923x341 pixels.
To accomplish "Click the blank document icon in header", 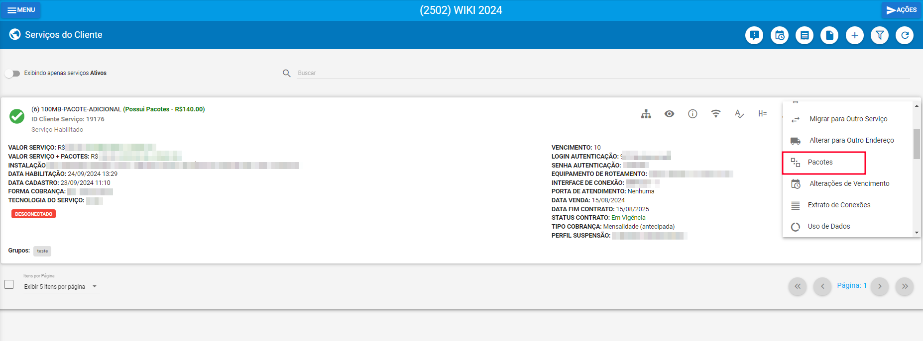I will pos(829,35).
